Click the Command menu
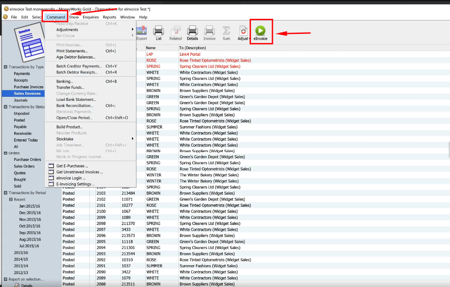Screen dimensions: 450x287 (56, 17)
